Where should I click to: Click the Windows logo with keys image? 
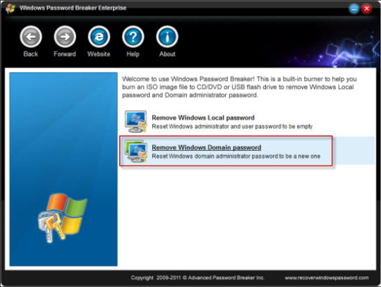tap(63, 218)
